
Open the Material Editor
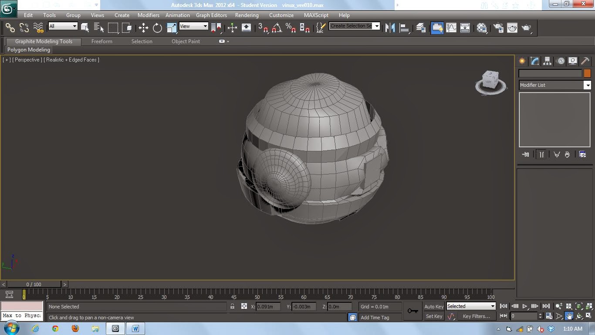coord(481,28)
